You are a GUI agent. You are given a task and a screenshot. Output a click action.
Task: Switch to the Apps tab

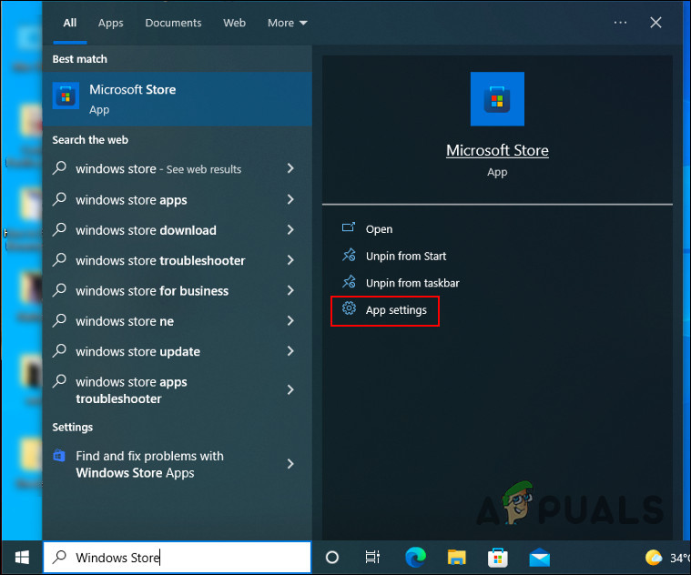[x=110, y=23]
